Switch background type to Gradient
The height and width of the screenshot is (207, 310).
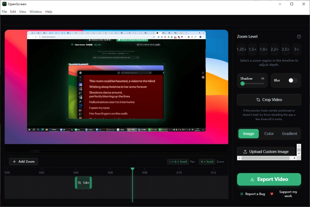click(x=289, y=134)
